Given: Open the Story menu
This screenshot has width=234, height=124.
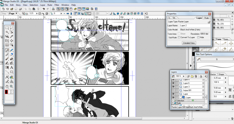Looking at the screenshot, I should click(18, 5).
